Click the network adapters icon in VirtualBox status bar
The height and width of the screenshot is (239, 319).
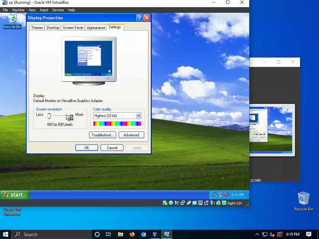[x=183, y=203]
